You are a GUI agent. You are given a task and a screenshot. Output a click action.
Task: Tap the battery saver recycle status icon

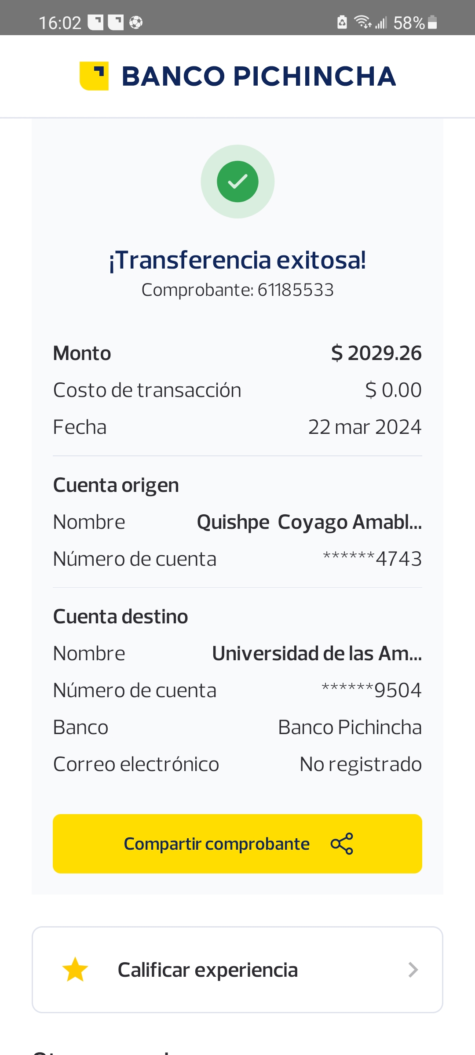click(342, 22)
